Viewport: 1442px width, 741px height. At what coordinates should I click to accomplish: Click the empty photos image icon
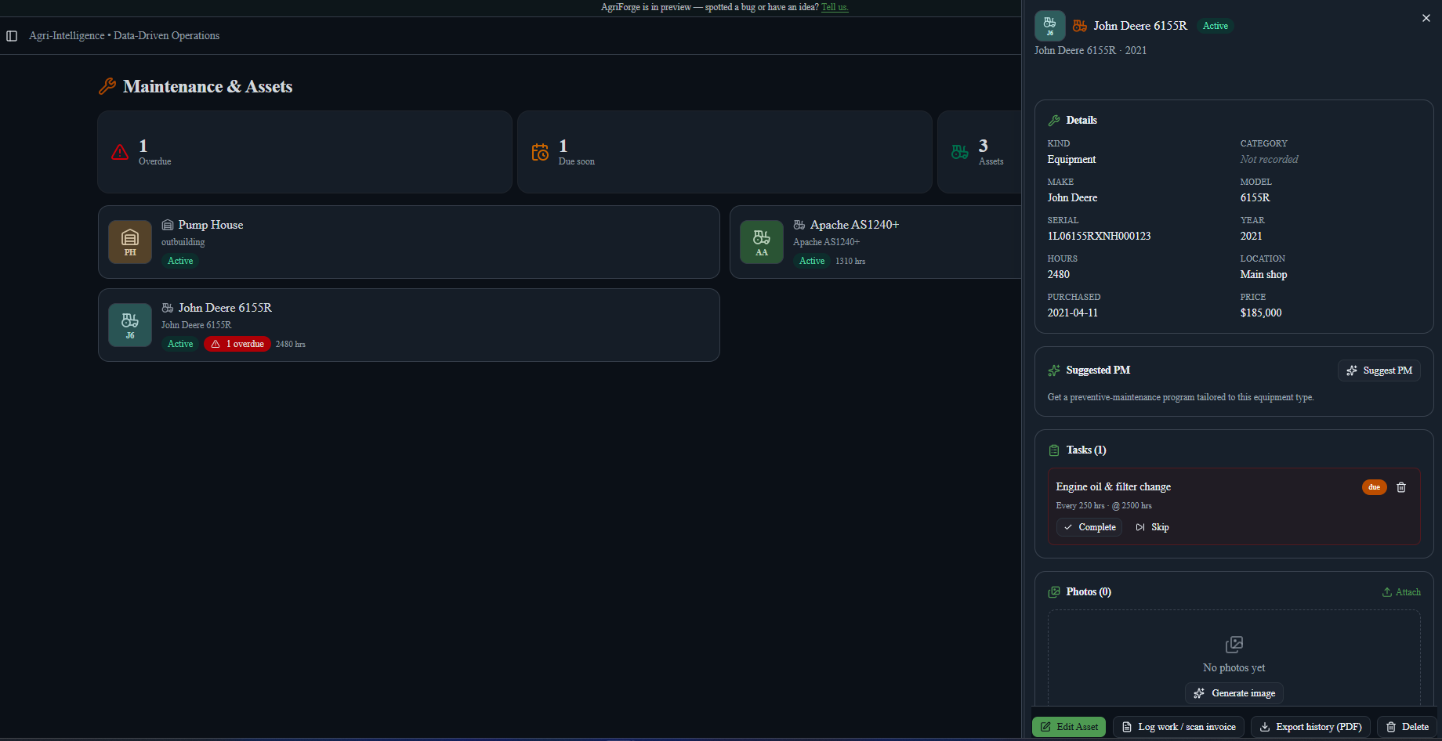(x=1234, y=645)
